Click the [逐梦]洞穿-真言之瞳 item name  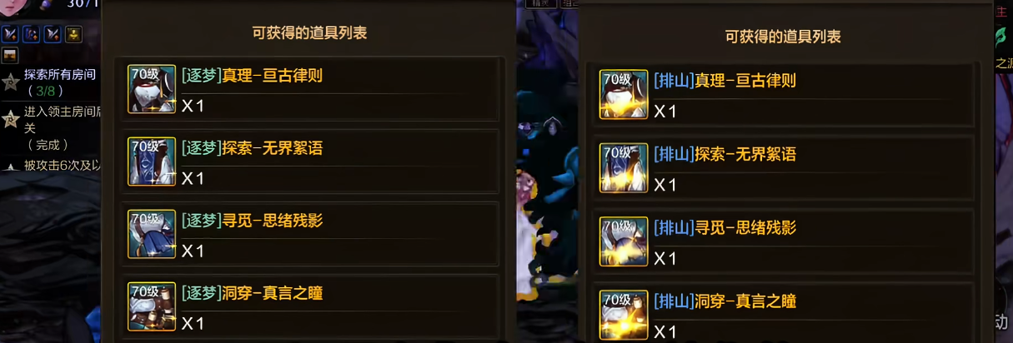(x=252, y=293)
